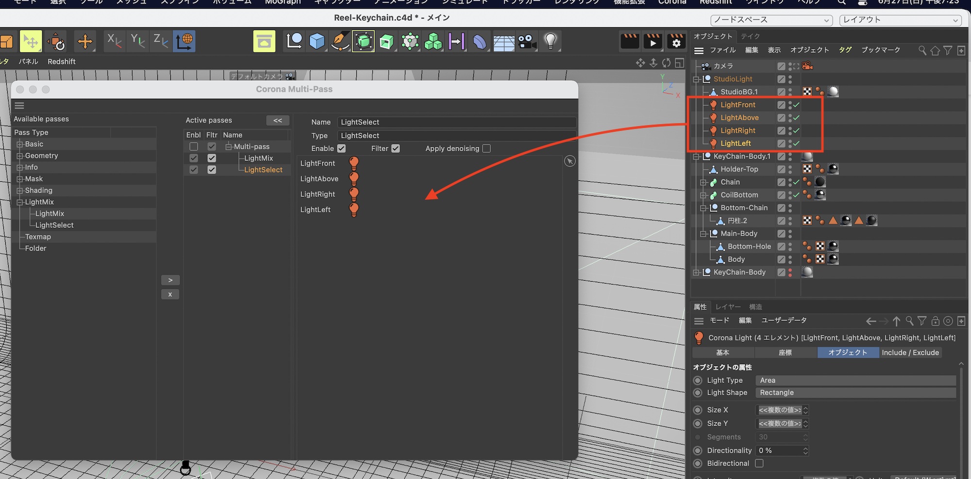Image resolution: width=971 pixels, height=479 pixels.
Task: Open the render settings clapperboard gear icon
Action: pyautogui.click(x=676, y=42)
